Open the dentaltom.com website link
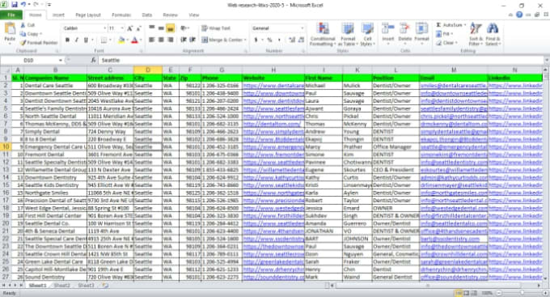This screenshot has height=297, width=550. click(272, 124)
